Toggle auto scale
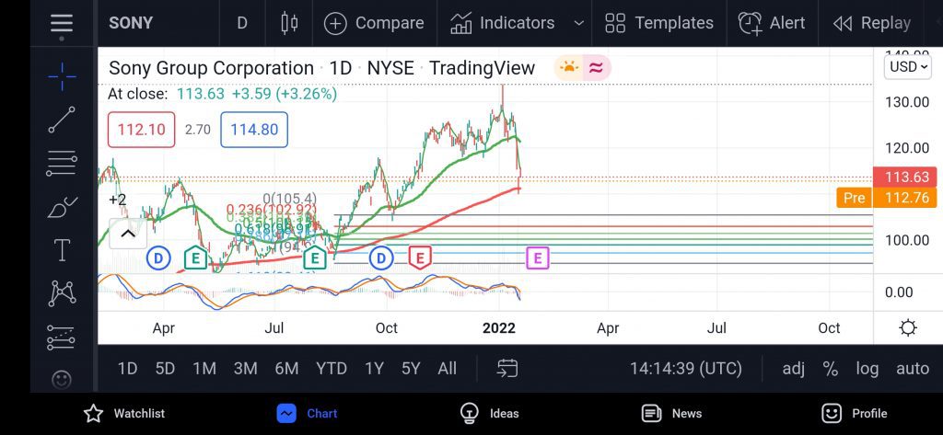The image size is (943, 435). tap(913, 368)
